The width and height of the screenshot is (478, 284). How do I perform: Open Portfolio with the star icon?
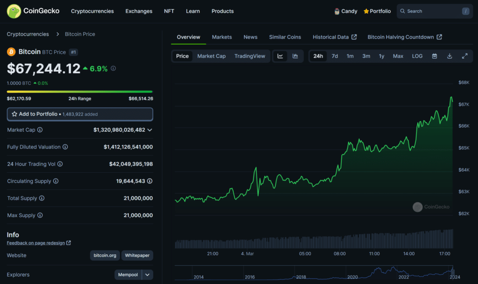point(377,11)
